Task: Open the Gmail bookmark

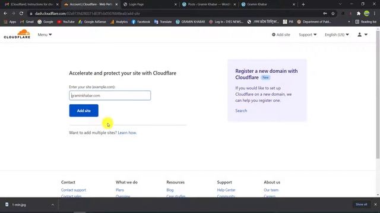Action: click(27, 22)
